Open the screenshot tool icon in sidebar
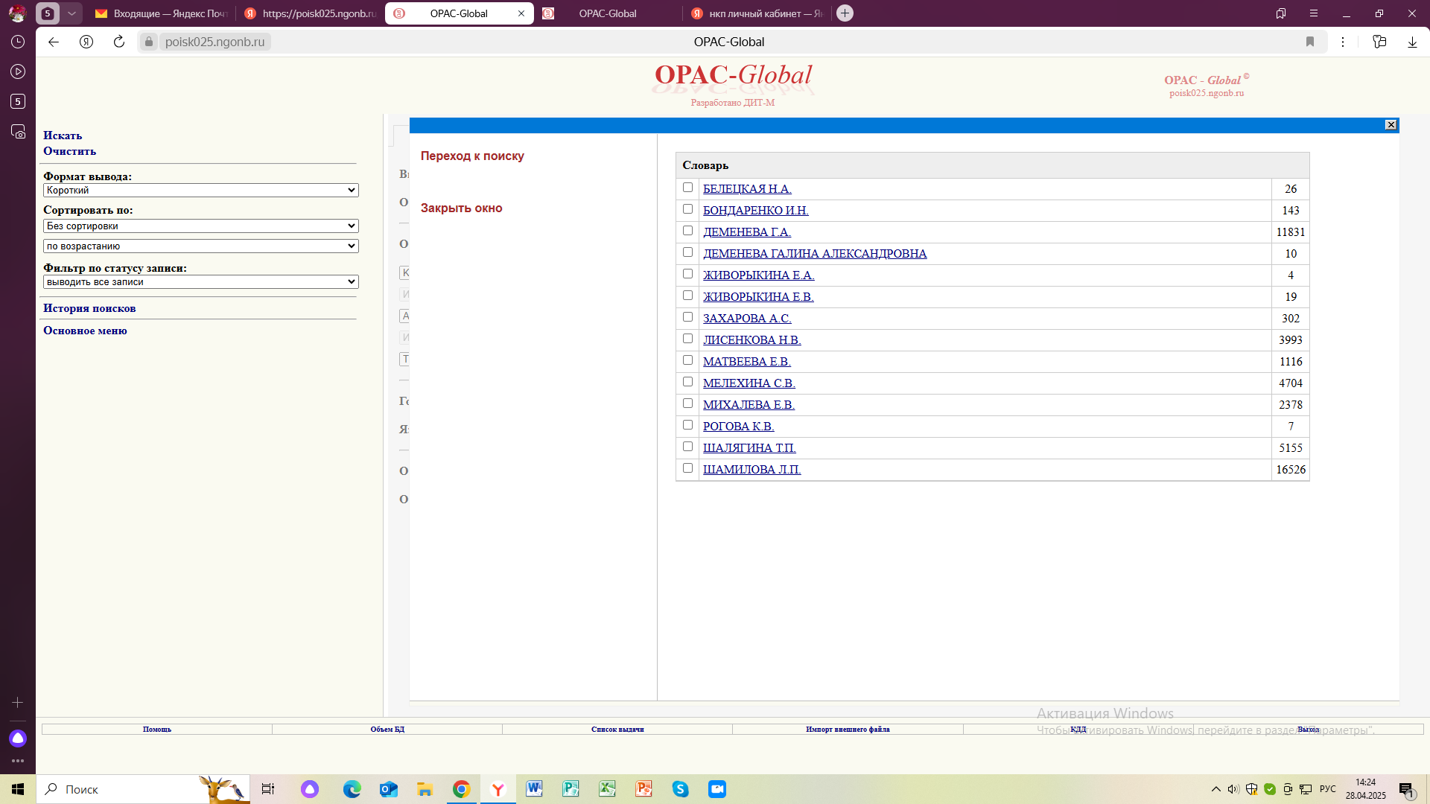This screenshot has height=804, width=1430. pos(18,131)
